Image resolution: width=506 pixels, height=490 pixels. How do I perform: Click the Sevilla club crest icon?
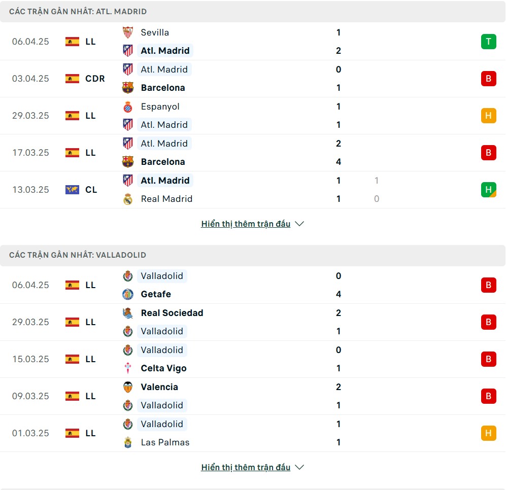pyautogui.click(x=128, y=32)
